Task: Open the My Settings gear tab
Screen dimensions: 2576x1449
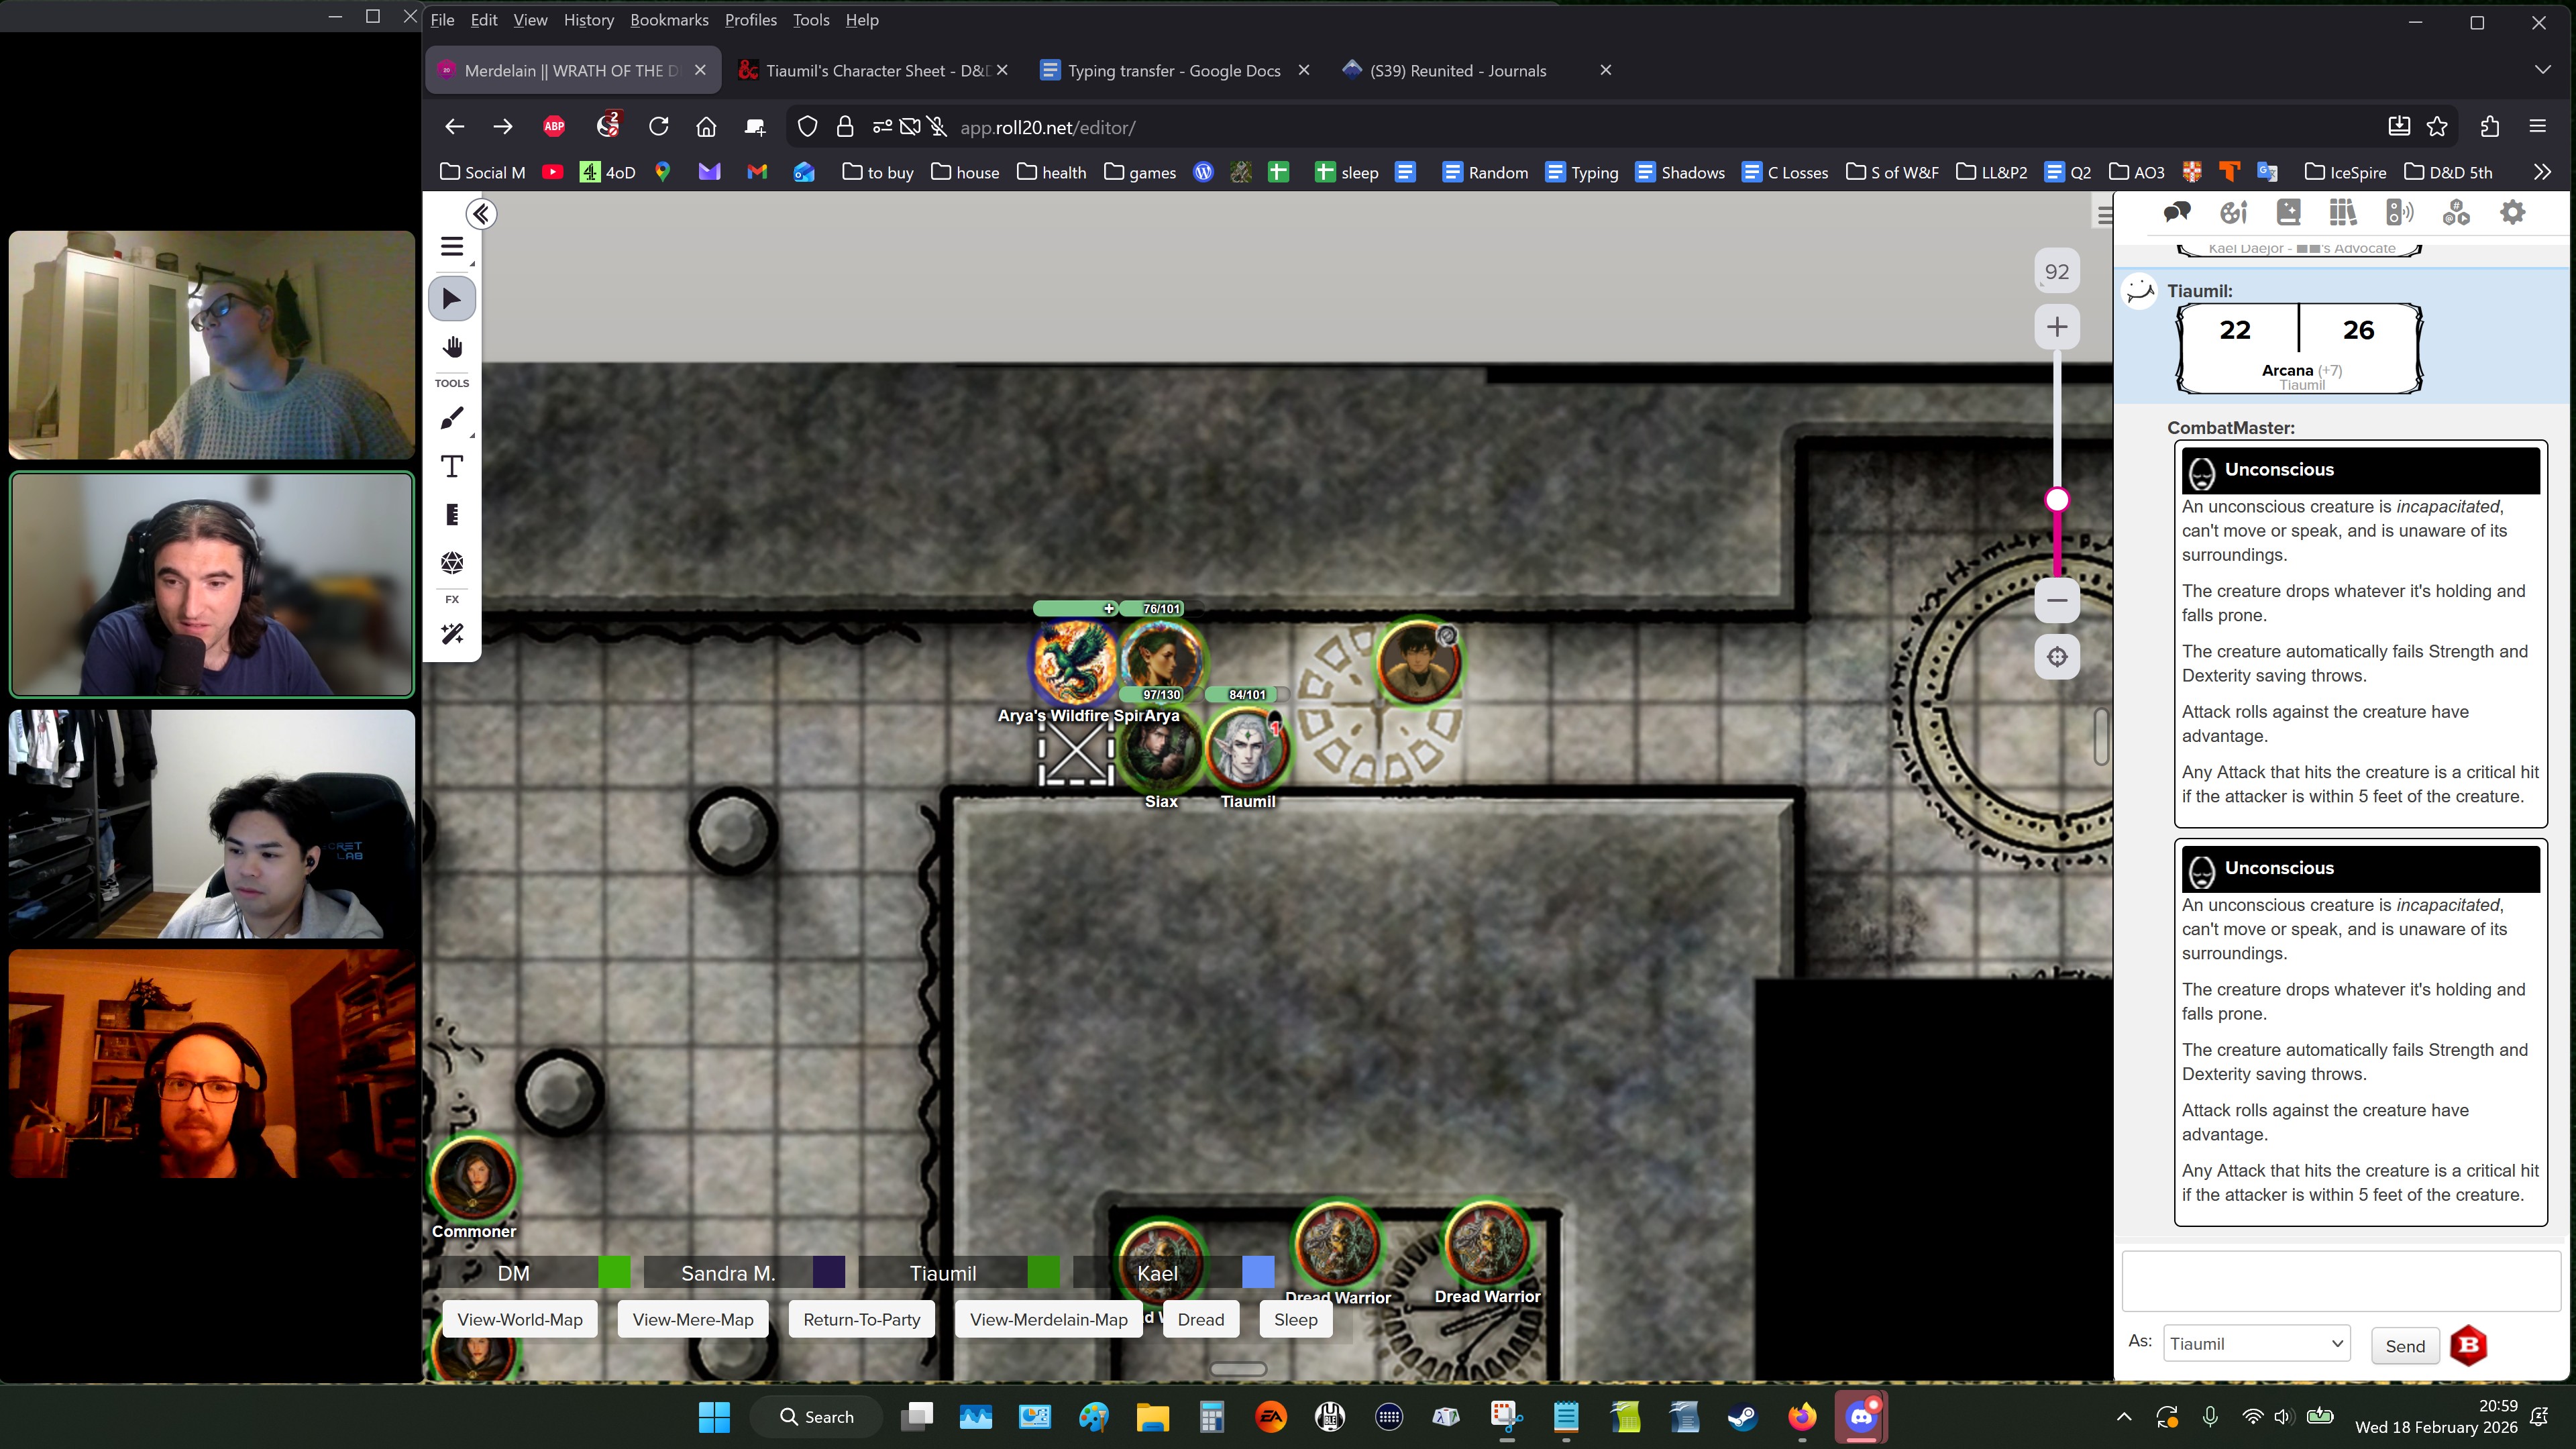Action: (x=2512, y=212)
